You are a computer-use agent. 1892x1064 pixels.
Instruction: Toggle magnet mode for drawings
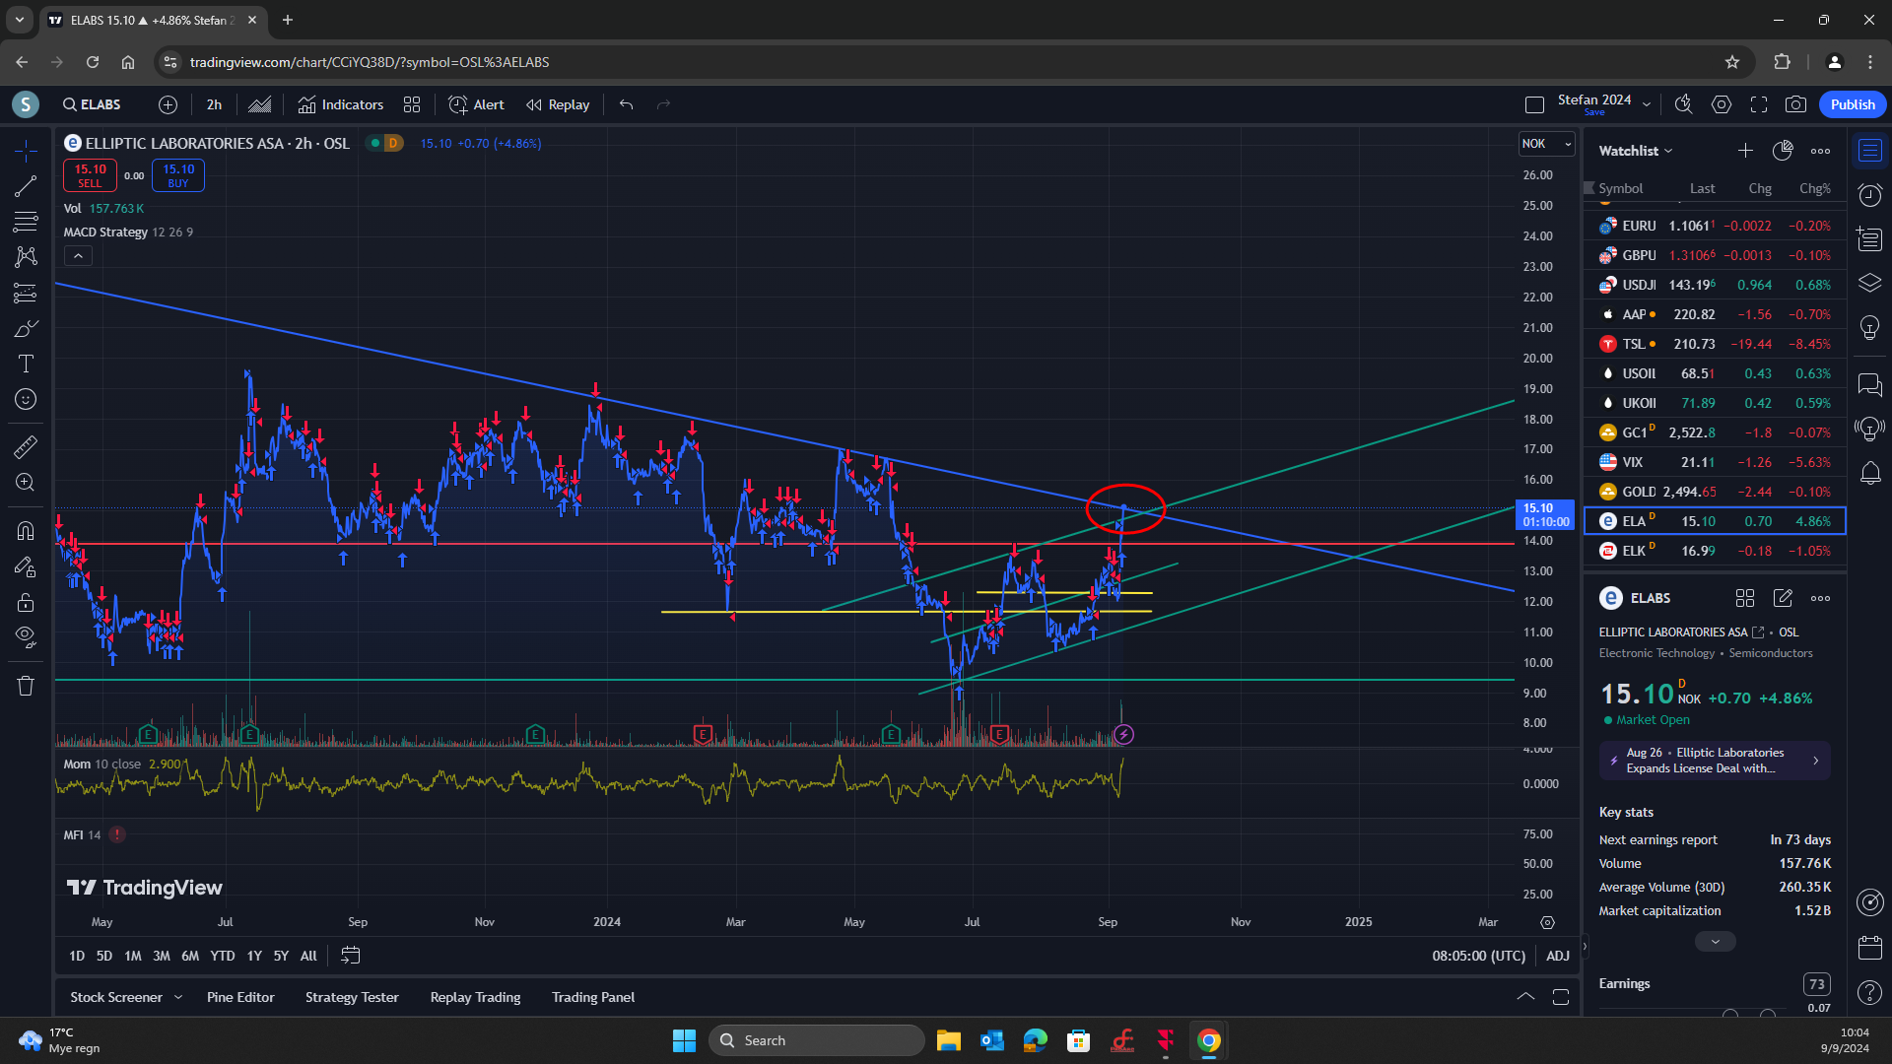[26, 531]
